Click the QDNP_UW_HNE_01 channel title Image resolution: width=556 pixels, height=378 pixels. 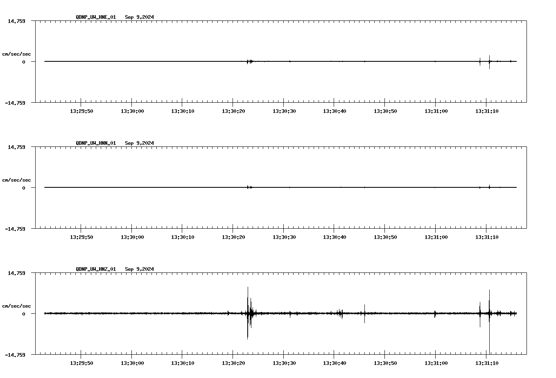coord(96,17)
